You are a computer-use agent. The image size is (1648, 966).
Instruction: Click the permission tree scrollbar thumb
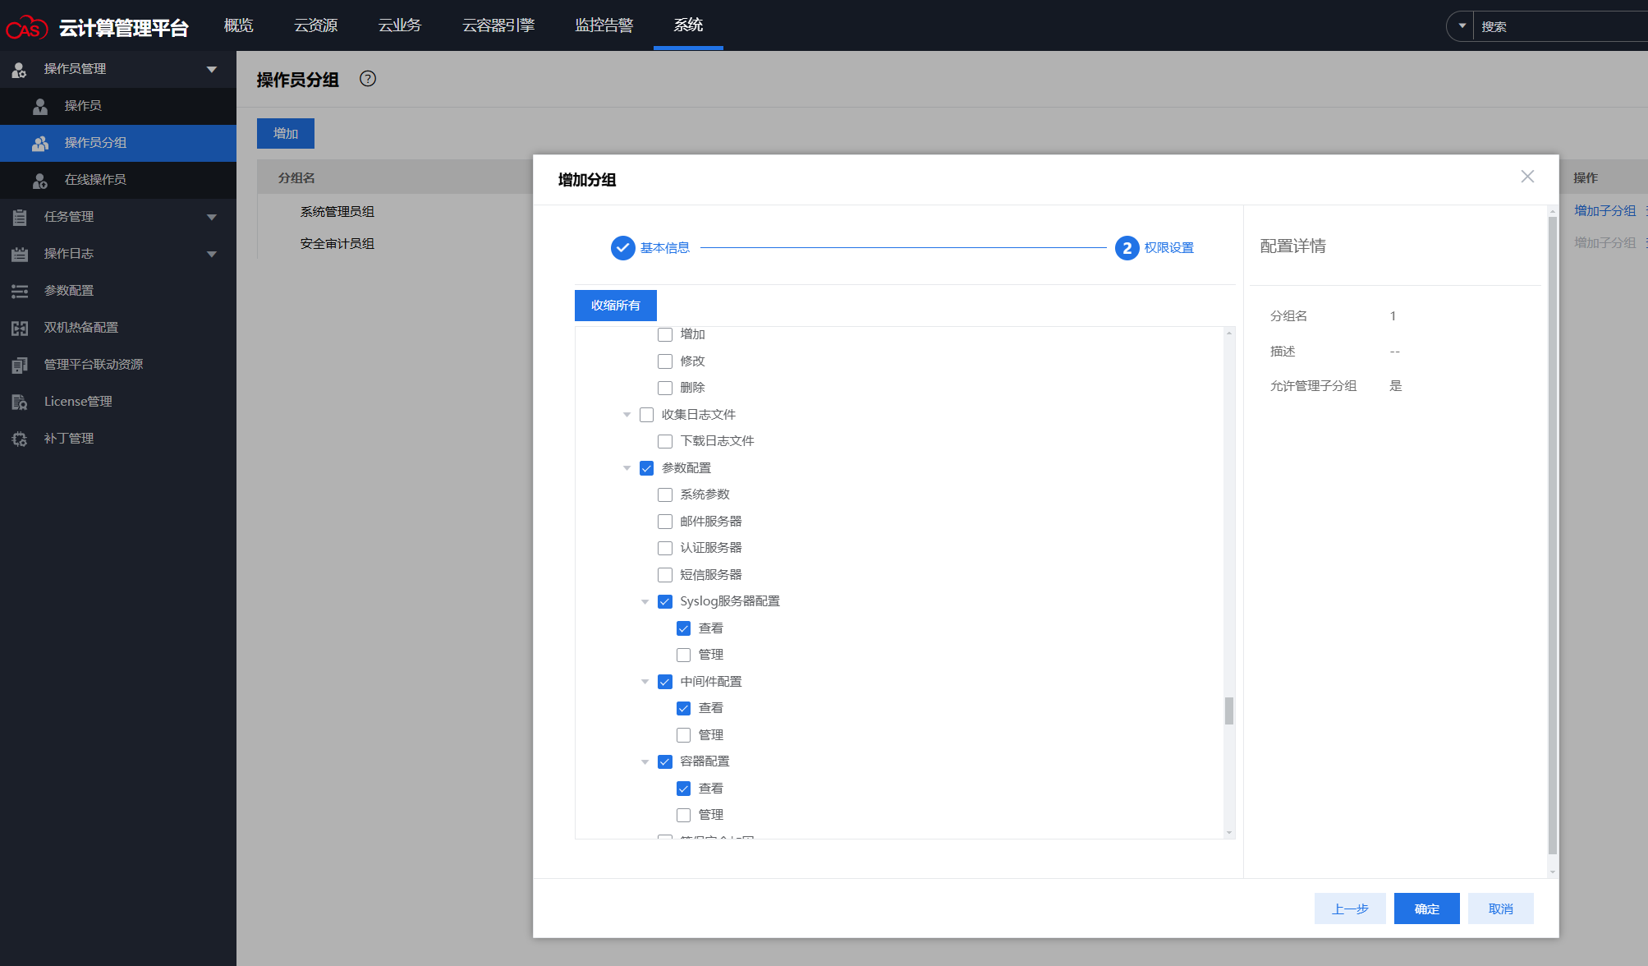tap(1228, 711)
